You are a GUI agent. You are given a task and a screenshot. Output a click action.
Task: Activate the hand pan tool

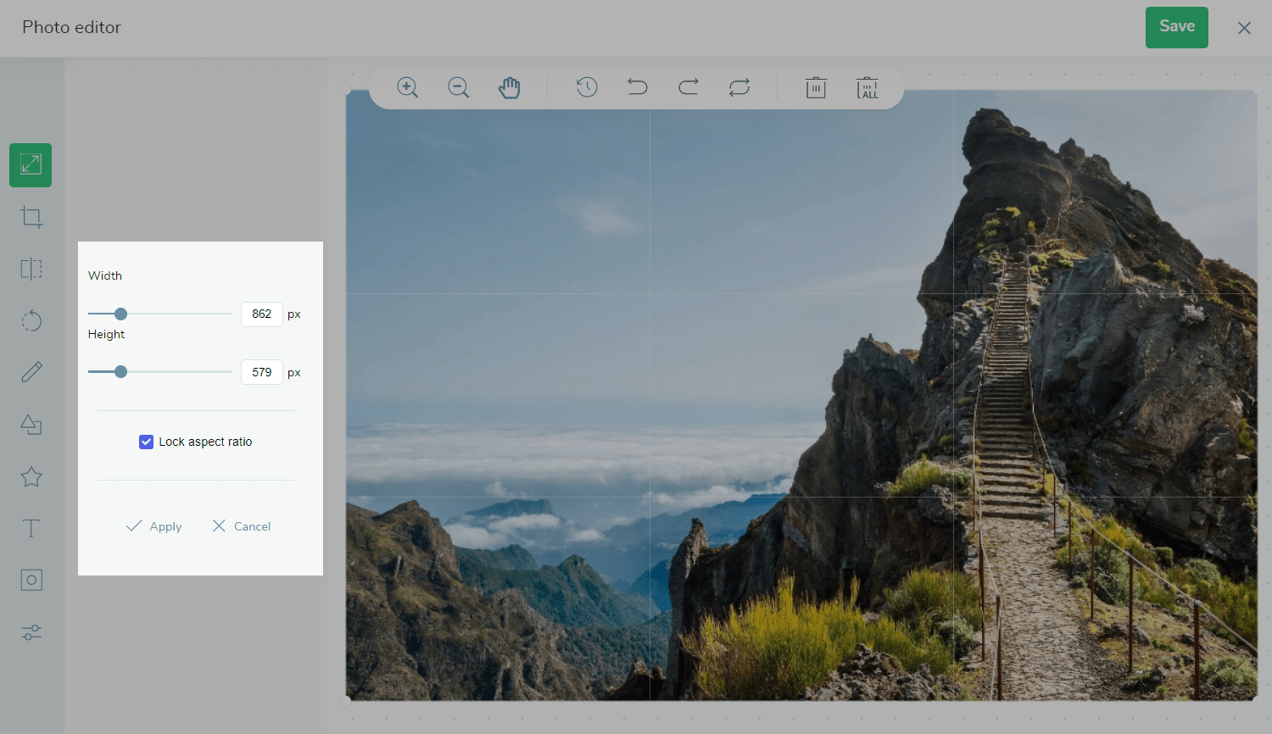[x=509, y=87]
